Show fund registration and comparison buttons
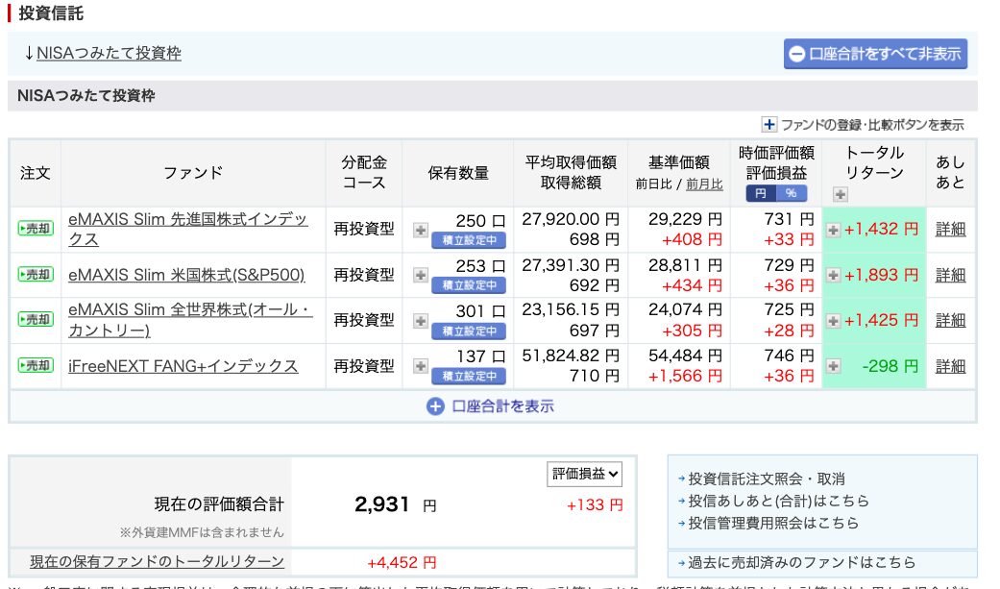This screenshot has height=589, width=1000. tap(863, 125)
